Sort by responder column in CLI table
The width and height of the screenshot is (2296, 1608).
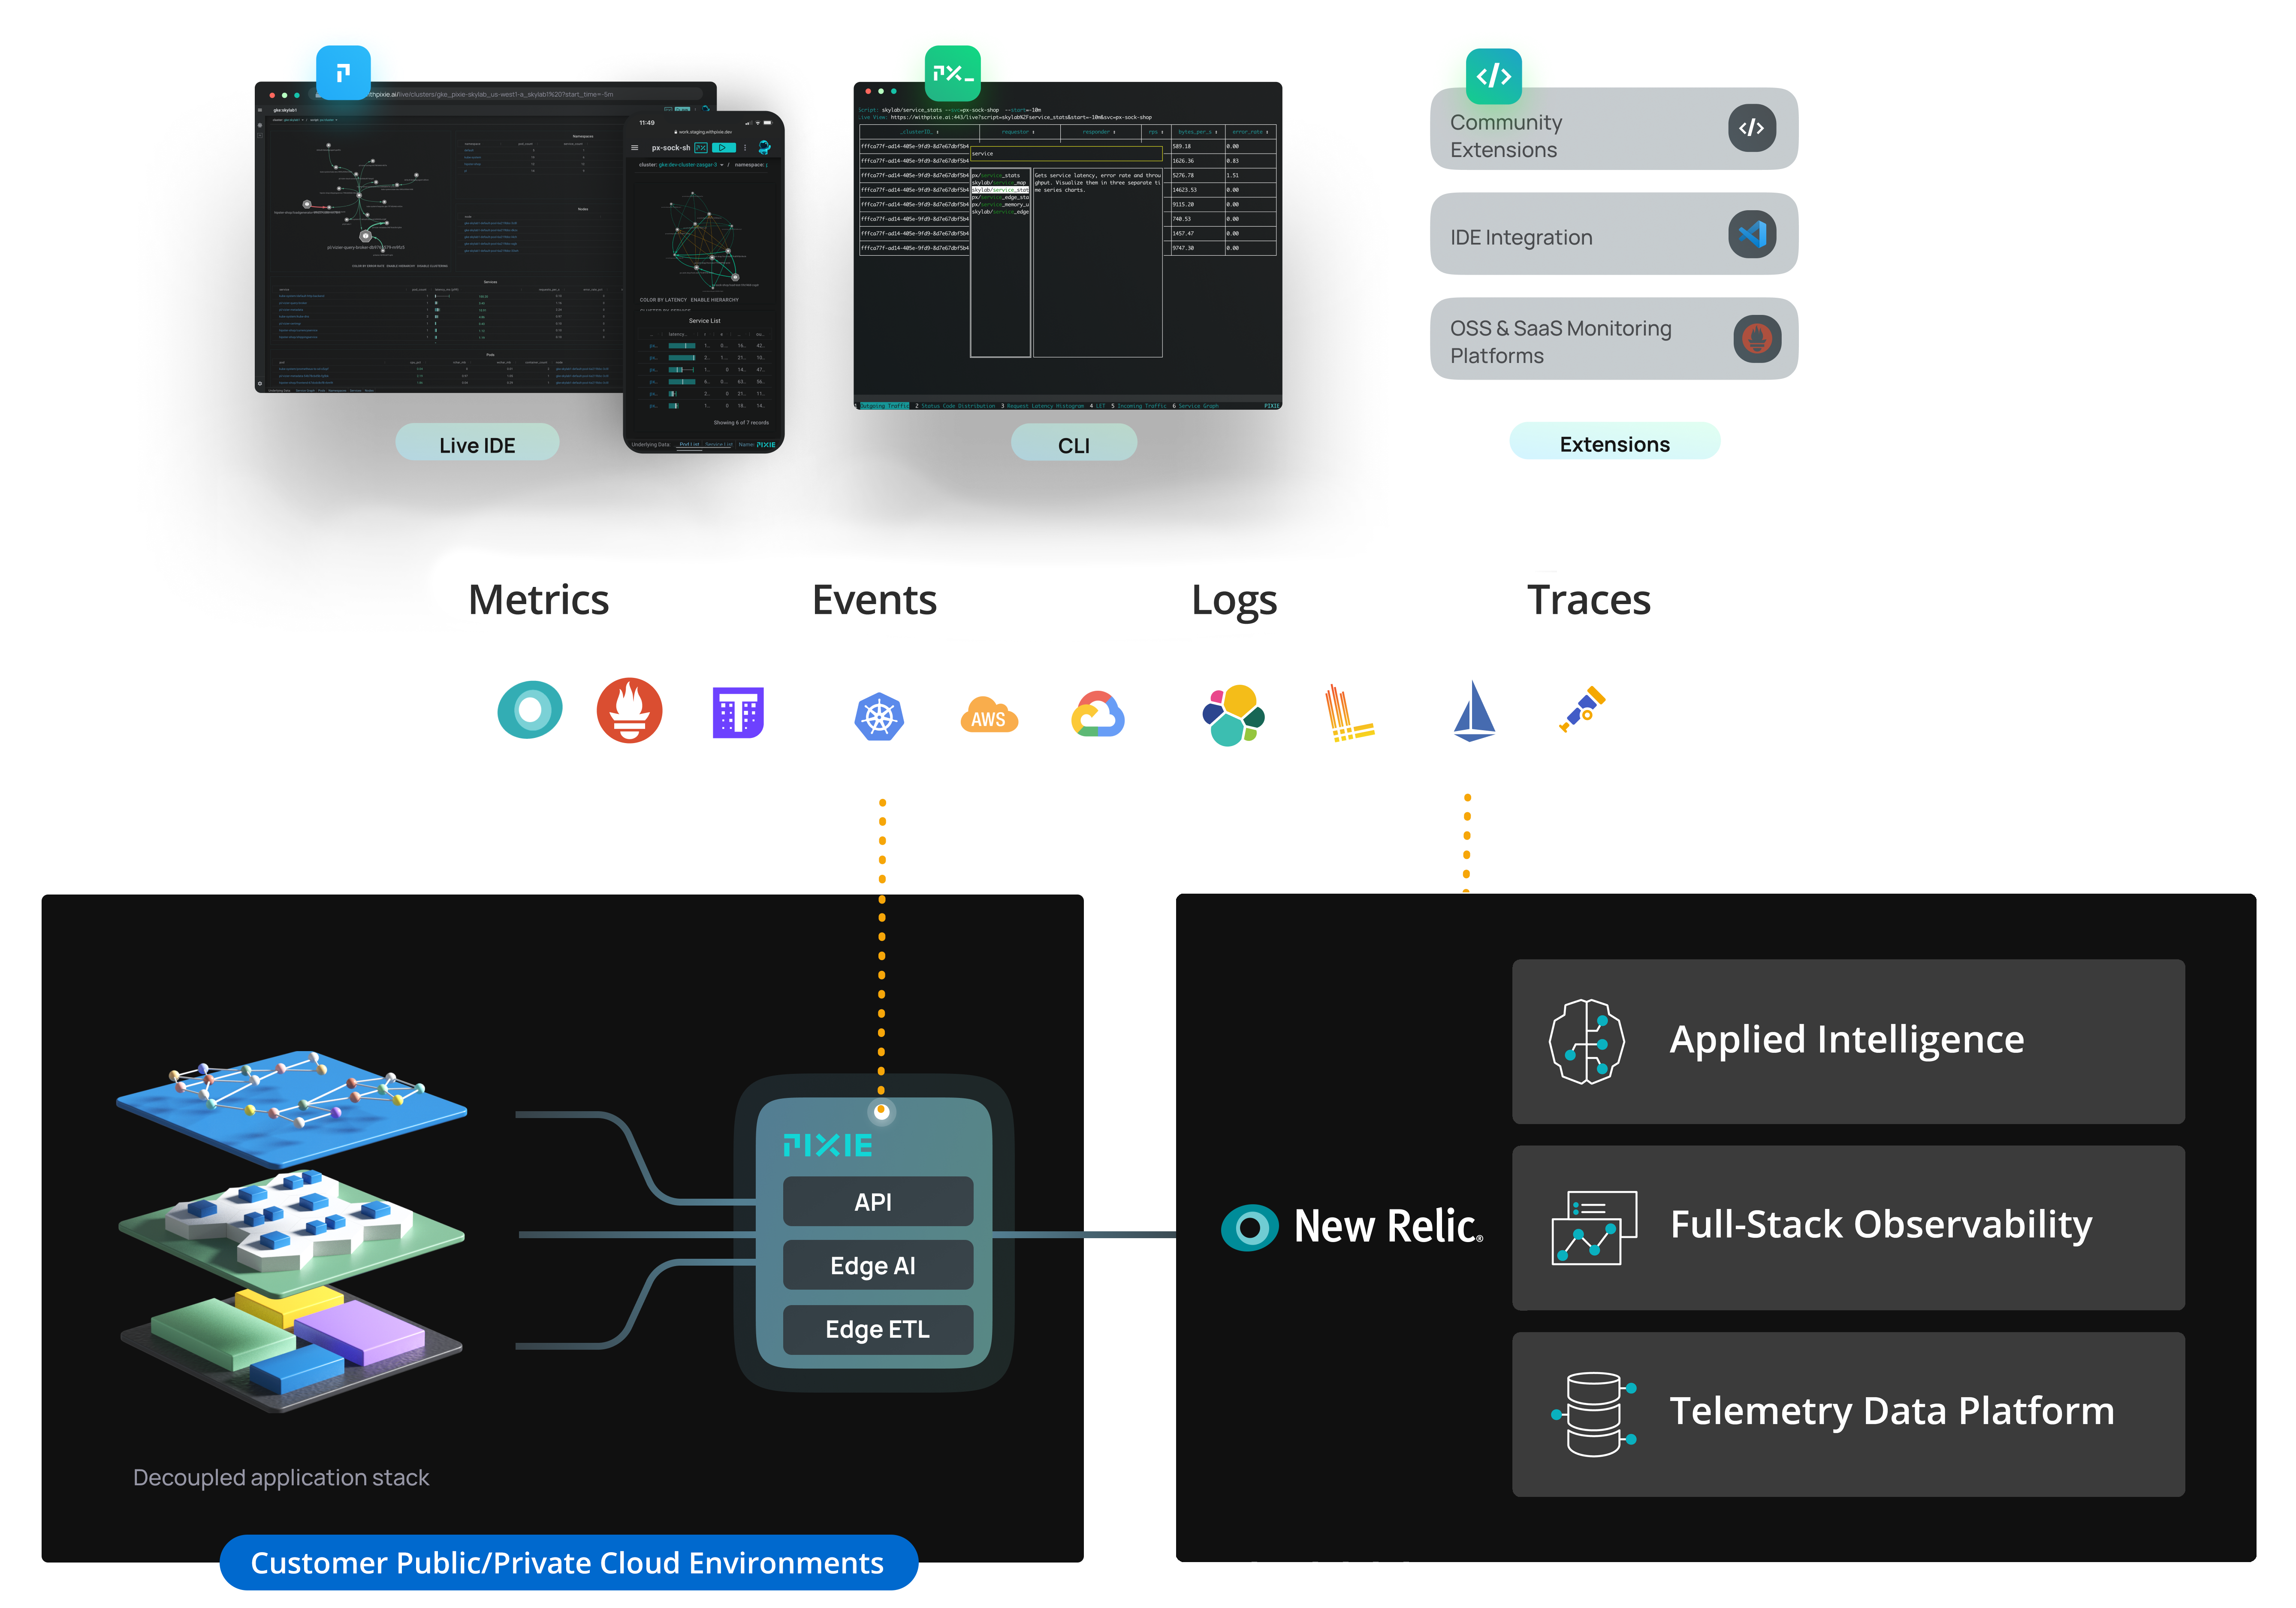click(x=1100, y=132)
